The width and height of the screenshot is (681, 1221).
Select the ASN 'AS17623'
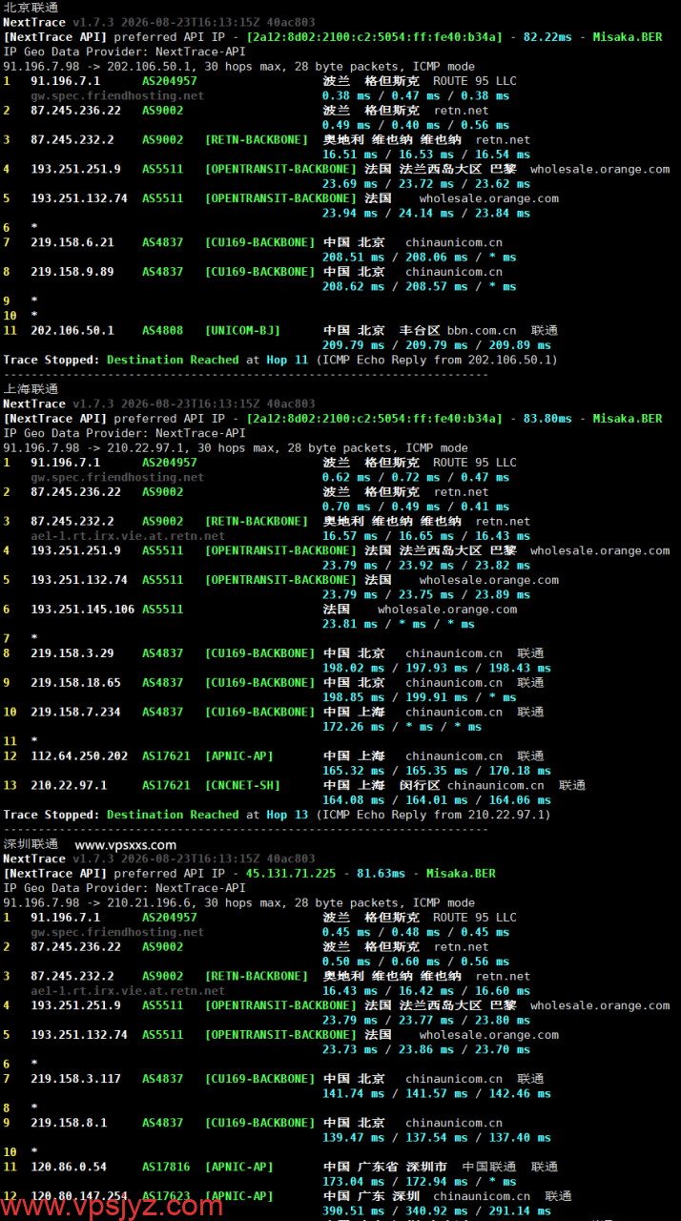(x=166, y=1196)
